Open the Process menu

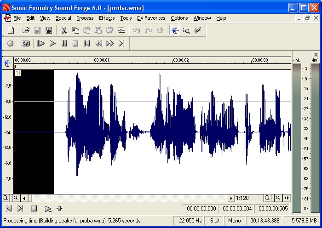[85, 18]
